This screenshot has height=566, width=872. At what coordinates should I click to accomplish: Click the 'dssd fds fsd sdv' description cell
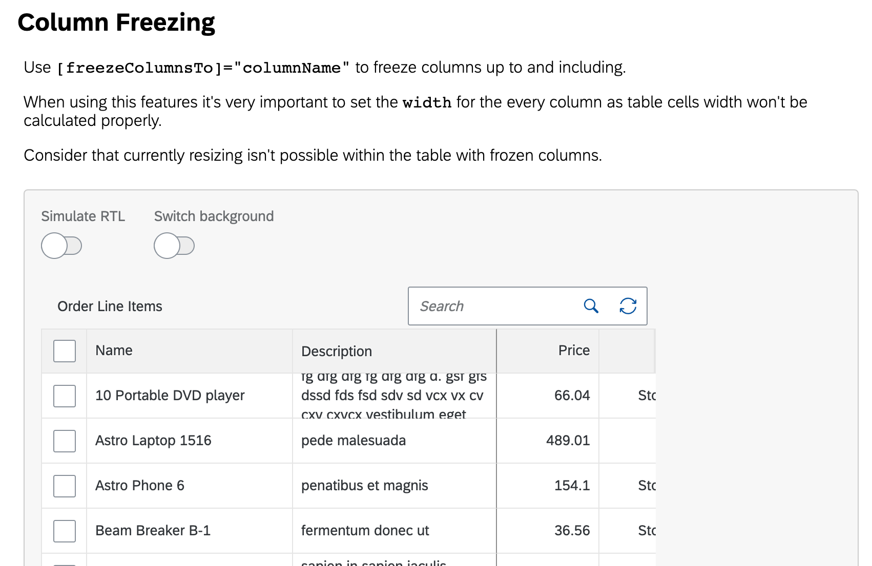[x=395, y=396]
